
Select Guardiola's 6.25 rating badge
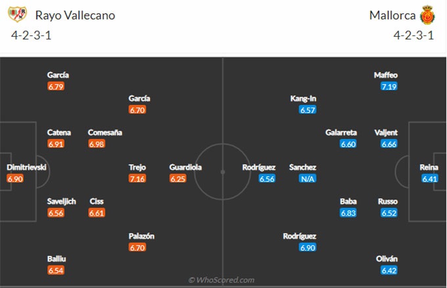click(x=178, y=178)
